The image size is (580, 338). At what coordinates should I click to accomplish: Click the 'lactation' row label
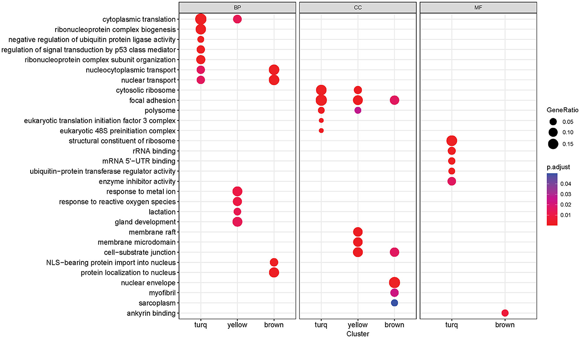click(x=162, y=211)
